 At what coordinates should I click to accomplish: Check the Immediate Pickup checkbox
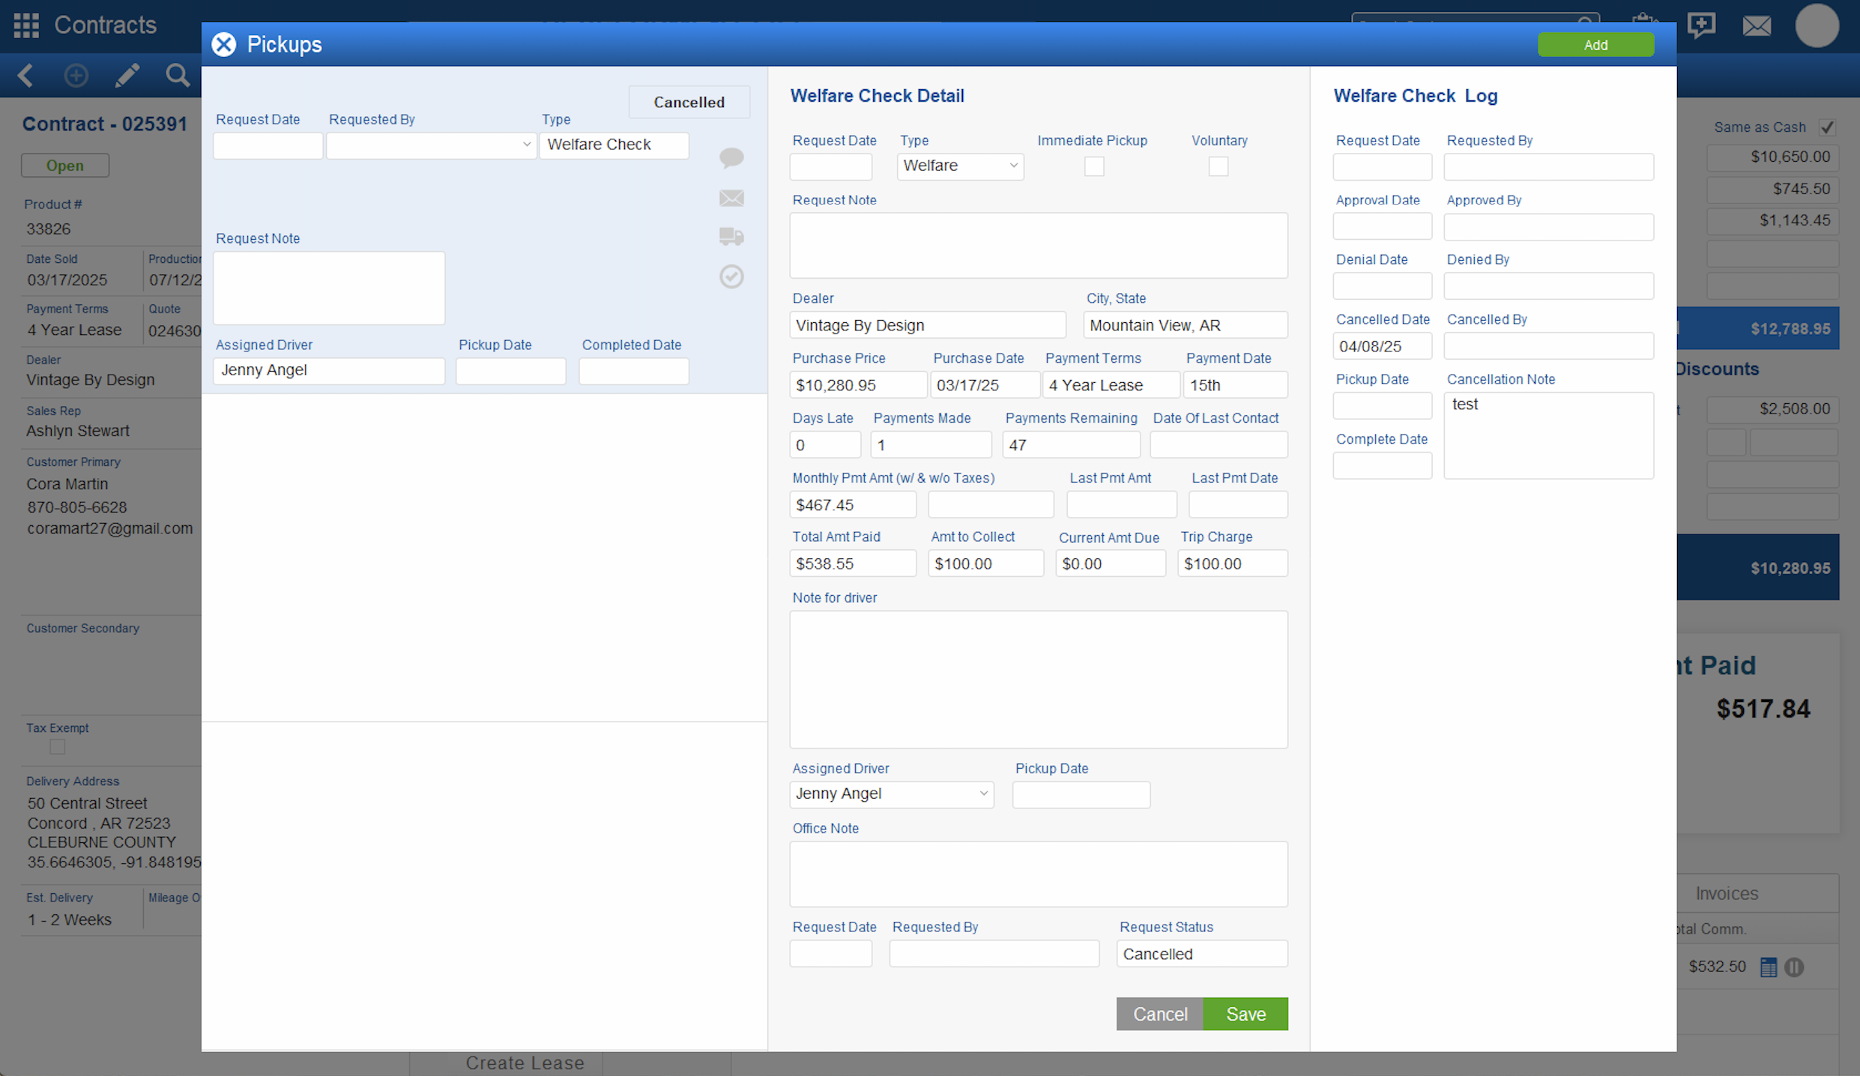click(x=1094, y=166)
